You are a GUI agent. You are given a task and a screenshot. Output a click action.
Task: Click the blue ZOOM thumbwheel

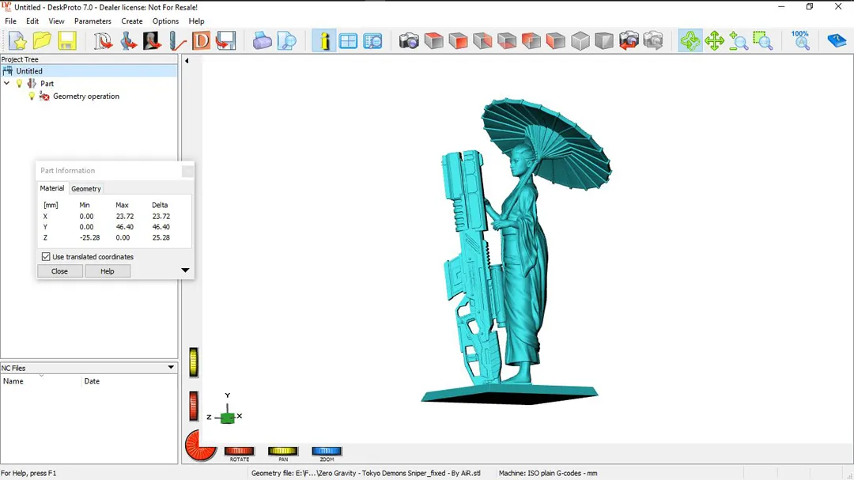click(x=327, y=451)
